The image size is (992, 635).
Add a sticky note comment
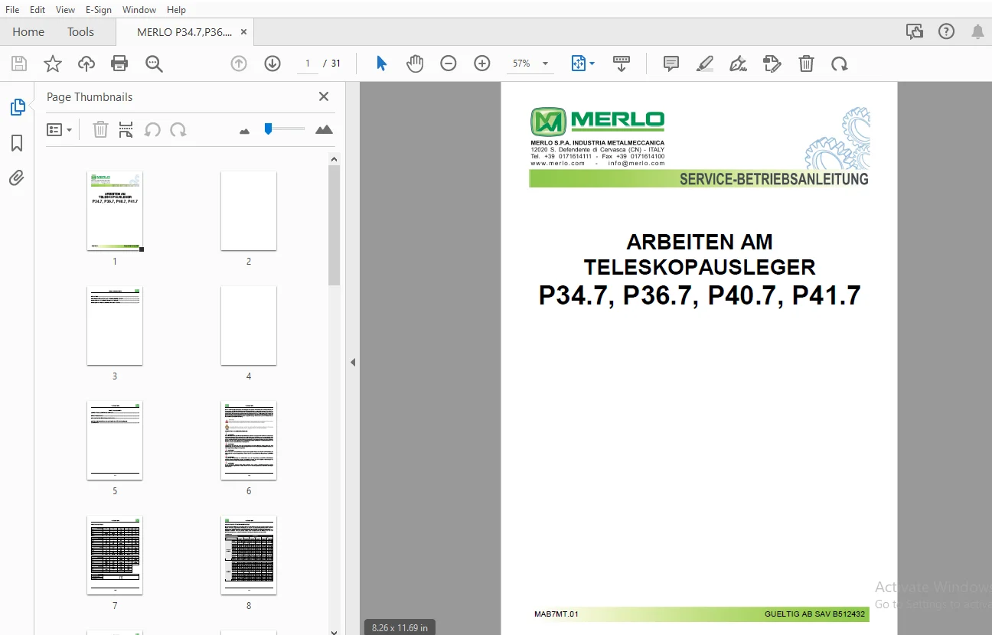point(671,63)
